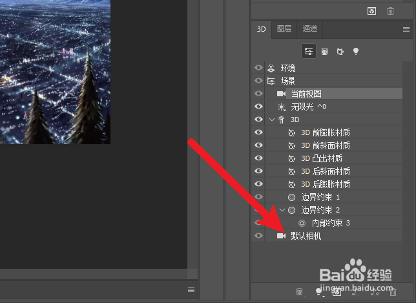Screen dimensions: 416x303
Task: Toggle visibility of 场景
Action: (x=258, y=80)
